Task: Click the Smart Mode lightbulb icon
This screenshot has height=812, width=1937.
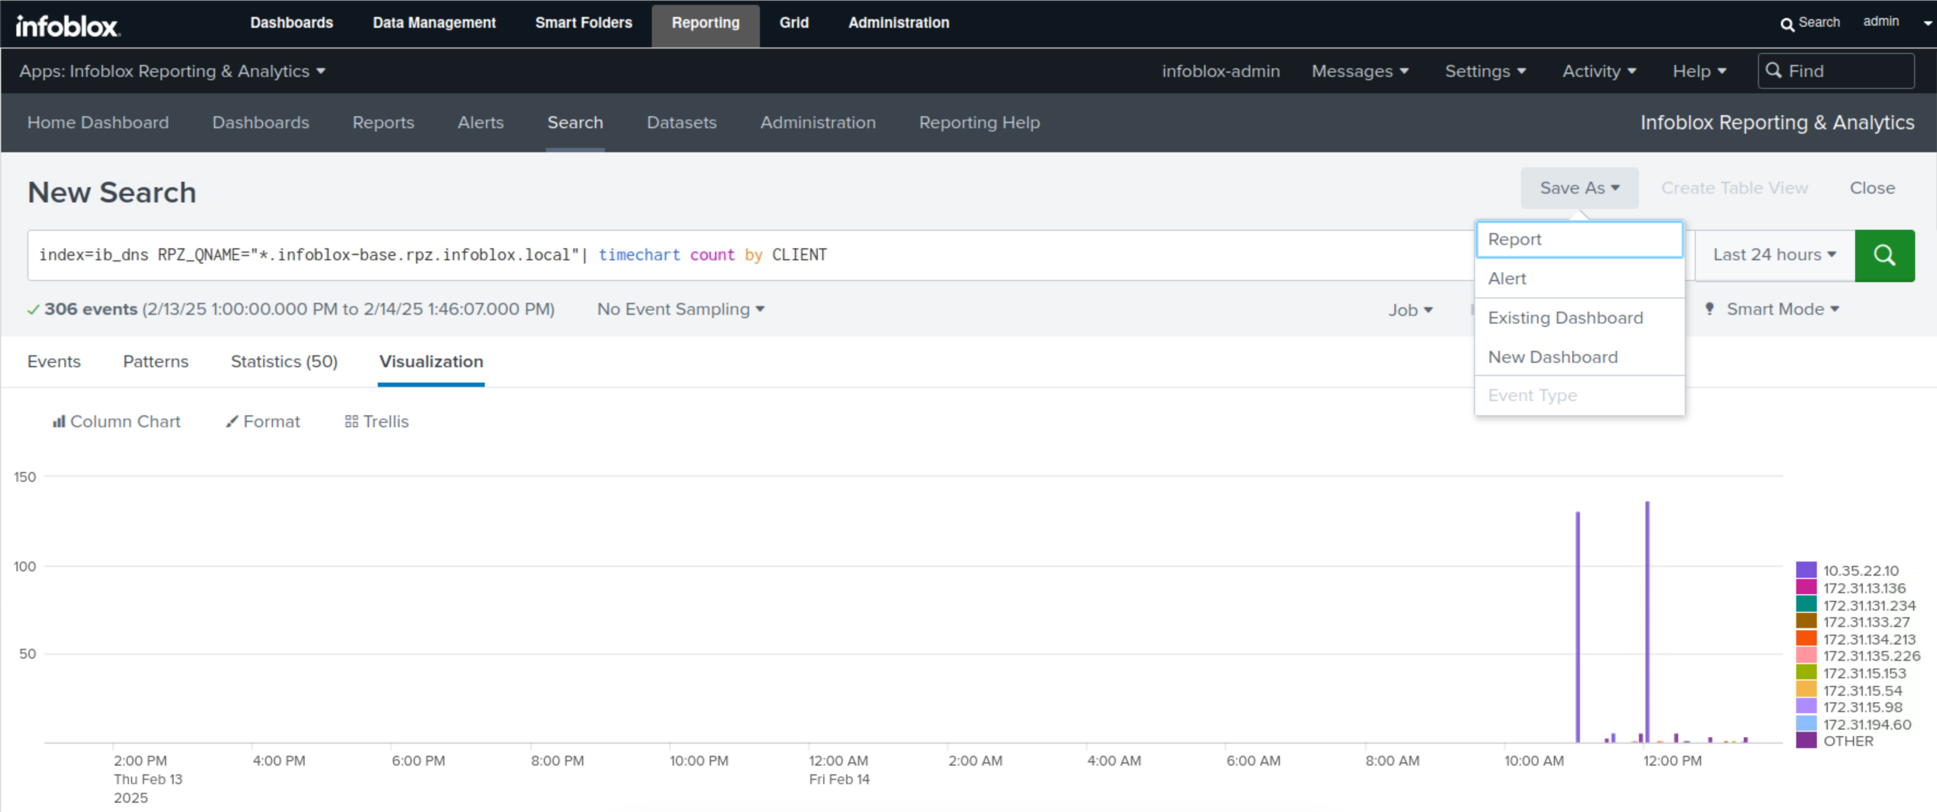Action: (1709, 309)
